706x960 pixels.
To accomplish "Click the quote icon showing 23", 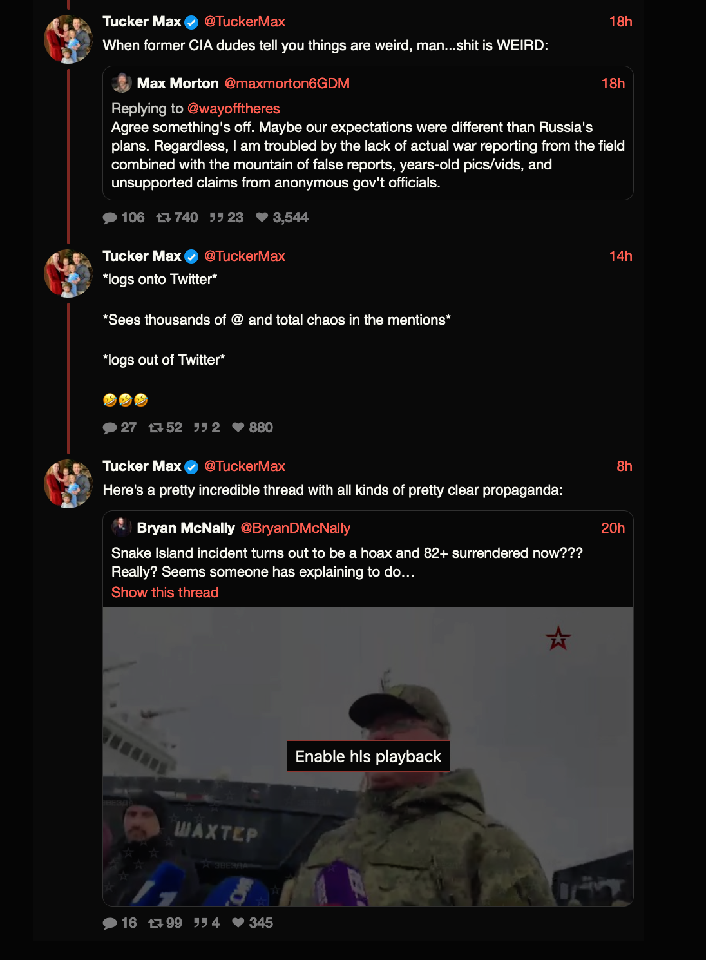I will [x=216, y=218].
